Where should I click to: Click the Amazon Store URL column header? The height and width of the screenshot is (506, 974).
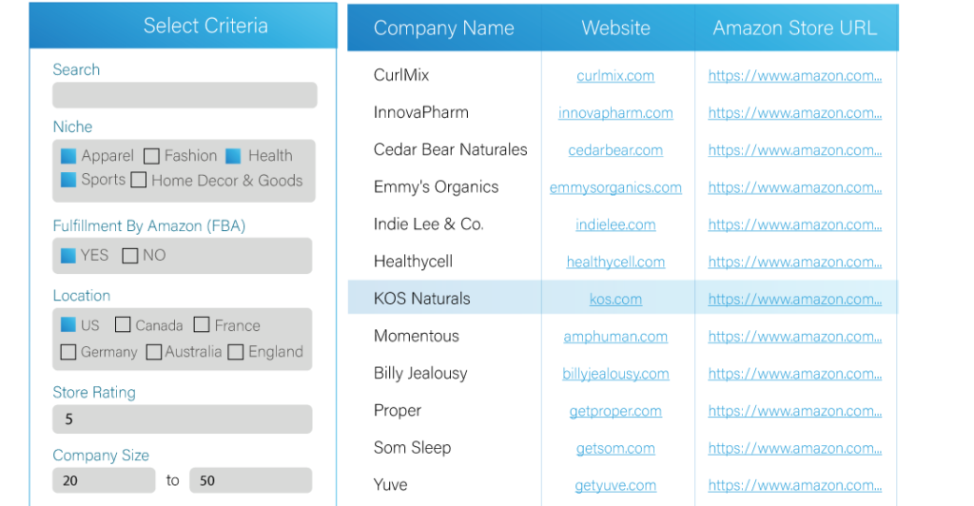pyautogui.click(x=794, y=29)
